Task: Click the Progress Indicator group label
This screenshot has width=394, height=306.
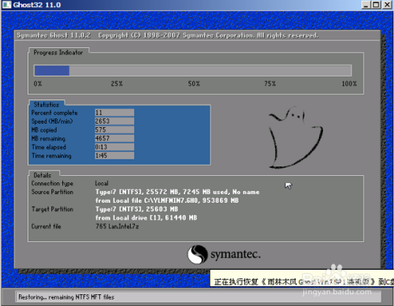Action: click(58, 52)
